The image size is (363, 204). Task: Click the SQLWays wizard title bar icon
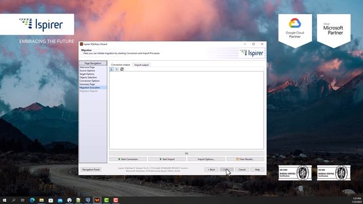tap(81, 44)
